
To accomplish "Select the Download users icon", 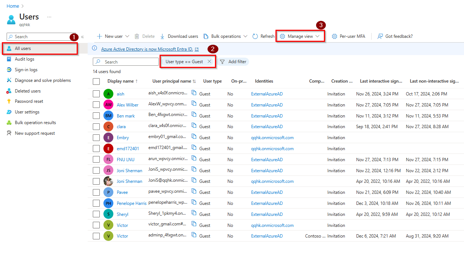I will 162,36.
